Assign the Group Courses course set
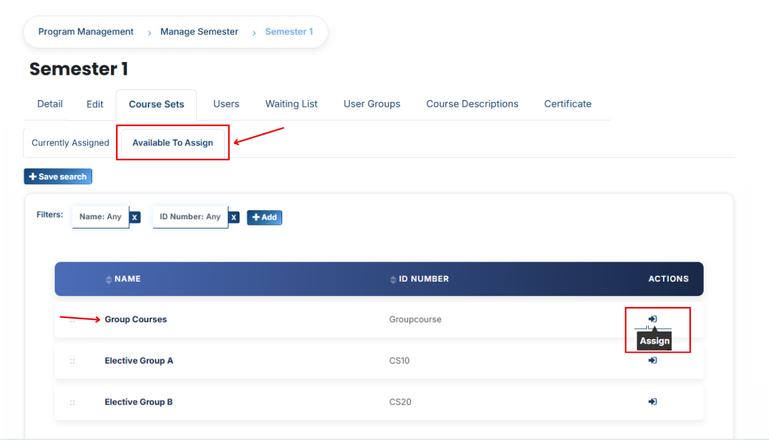This screenshot has width=769, height=440. pos(652,319)
